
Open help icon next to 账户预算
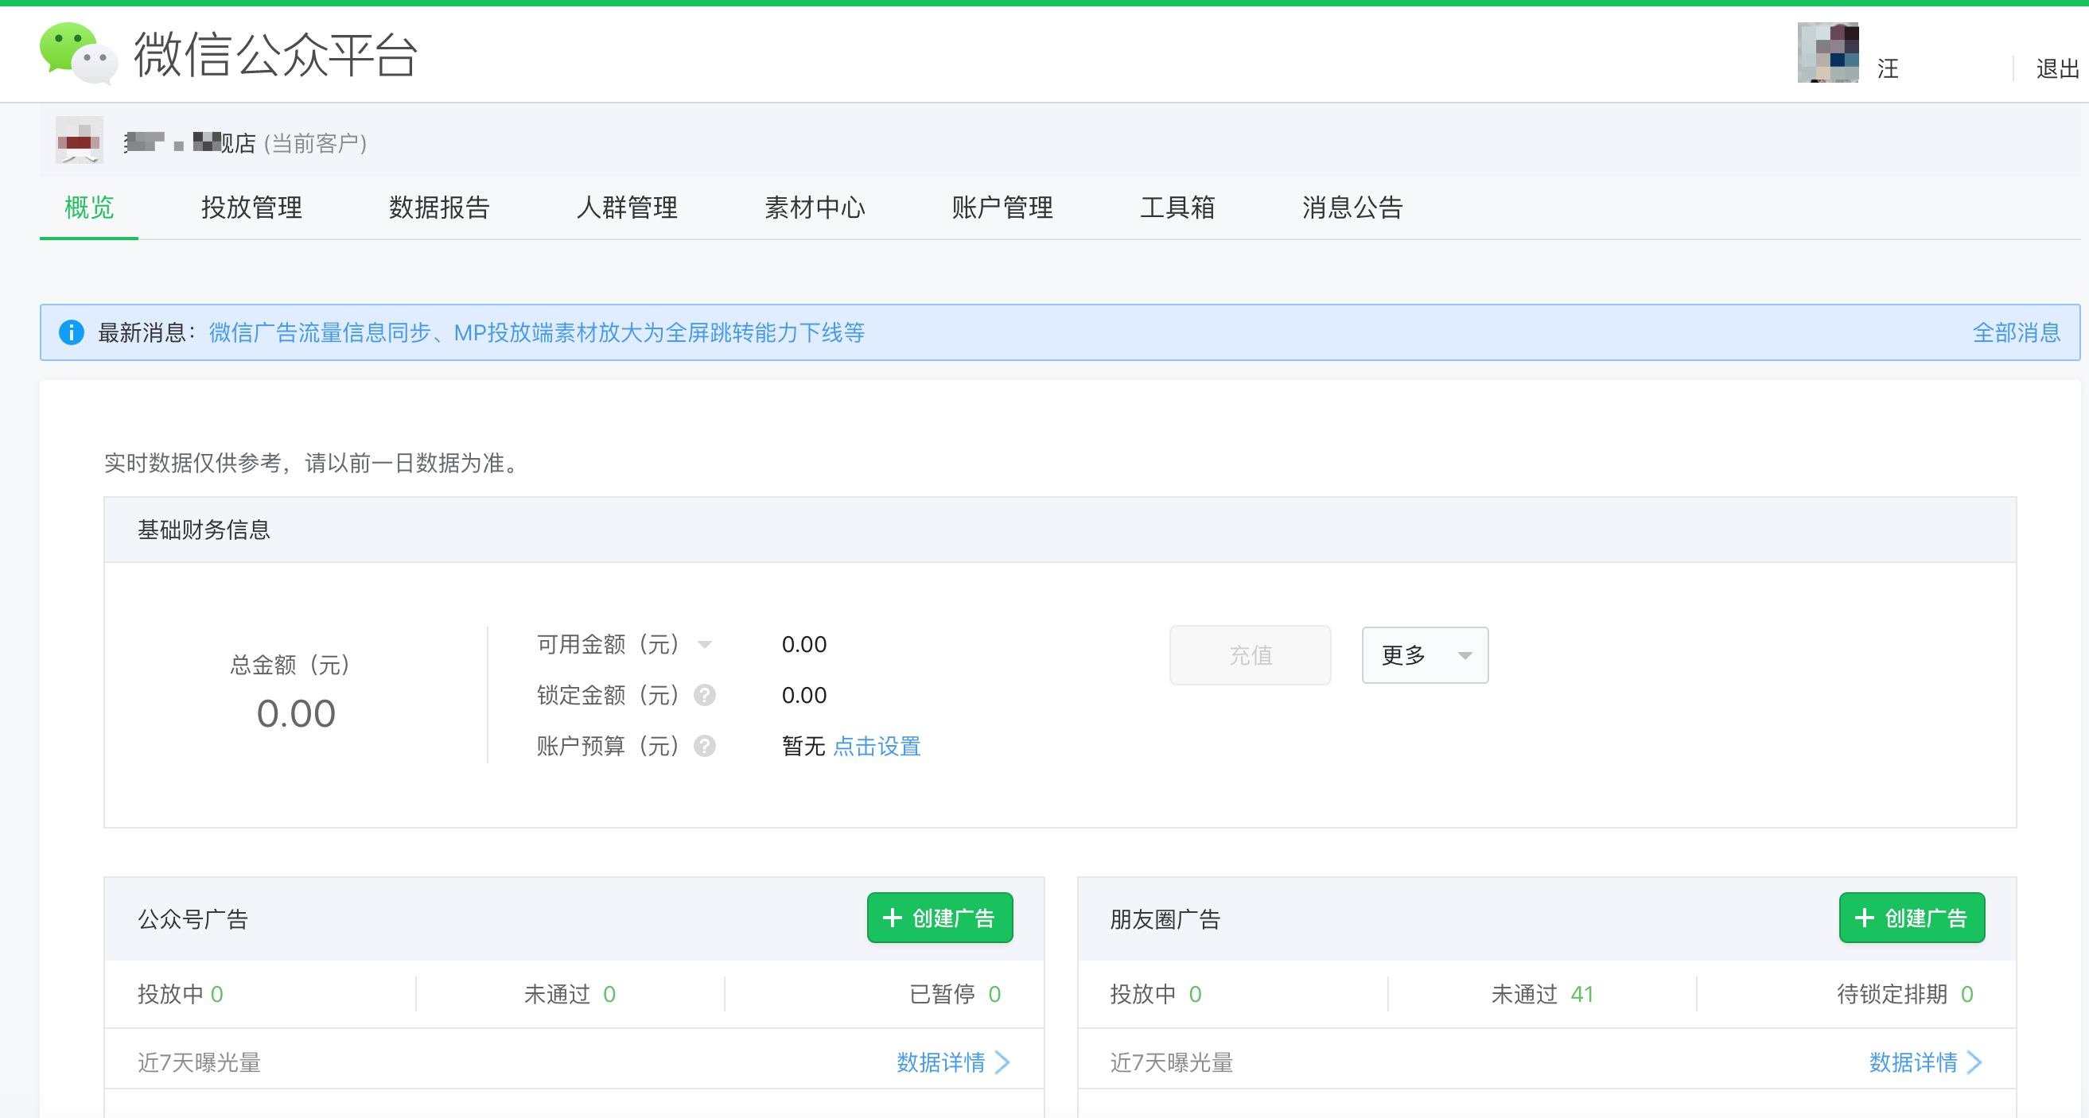point(705,746)
